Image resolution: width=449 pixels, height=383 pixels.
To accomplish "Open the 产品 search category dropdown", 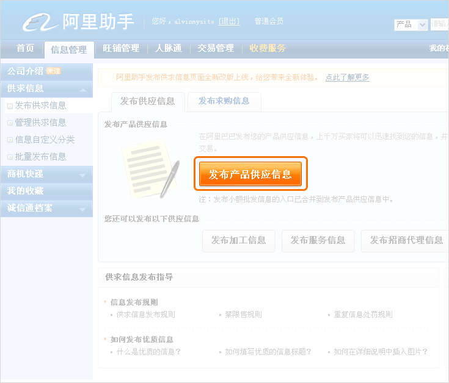I will tap(411, 25).
